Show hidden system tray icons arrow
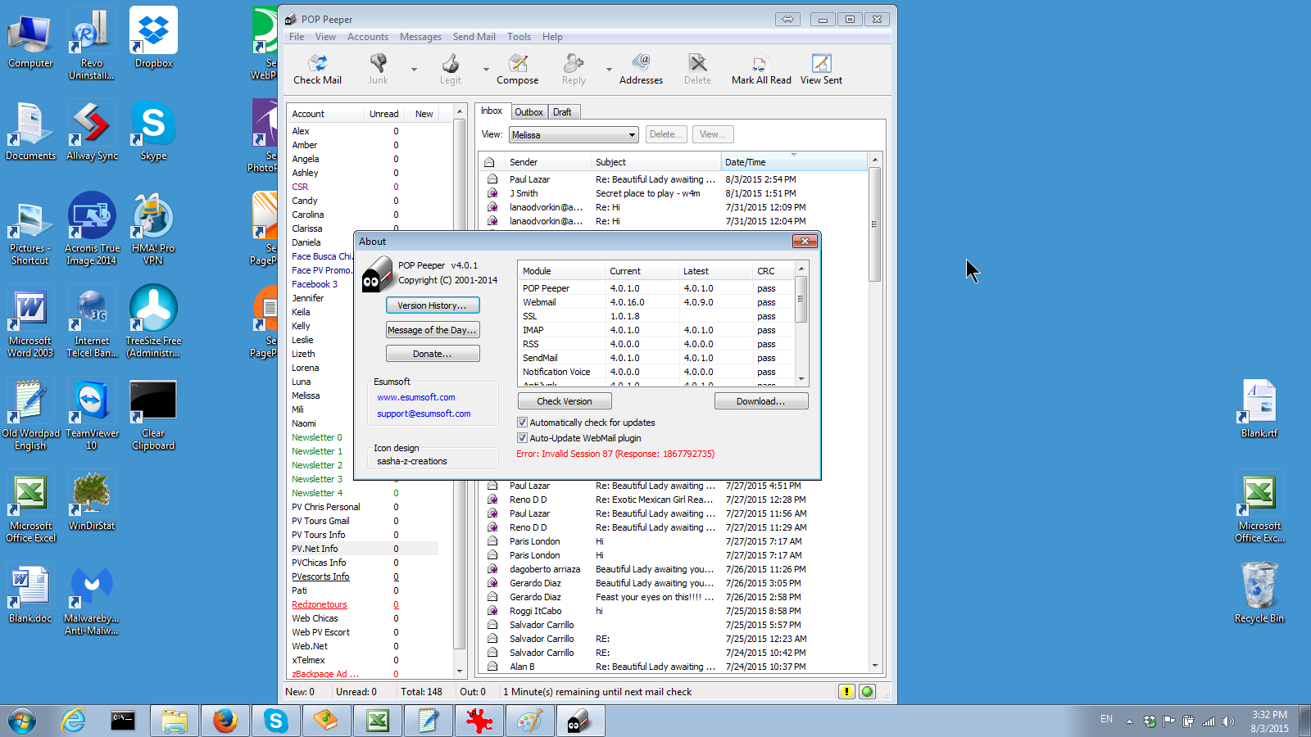This screenshot has height=737, width=1311. (x=1129, y=721)
